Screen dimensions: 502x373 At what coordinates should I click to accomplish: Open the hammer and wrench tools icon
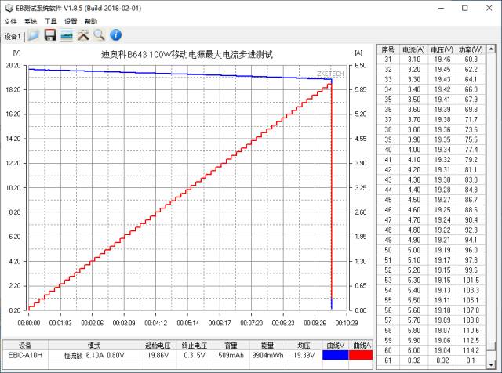83,35
